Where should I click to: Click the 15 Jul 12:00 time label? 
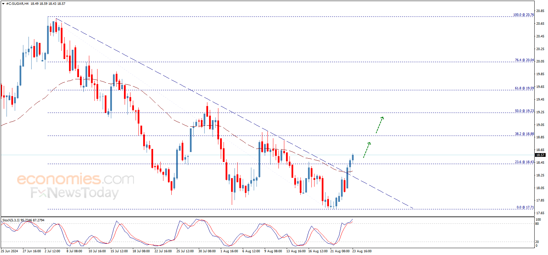coord(119,251)
